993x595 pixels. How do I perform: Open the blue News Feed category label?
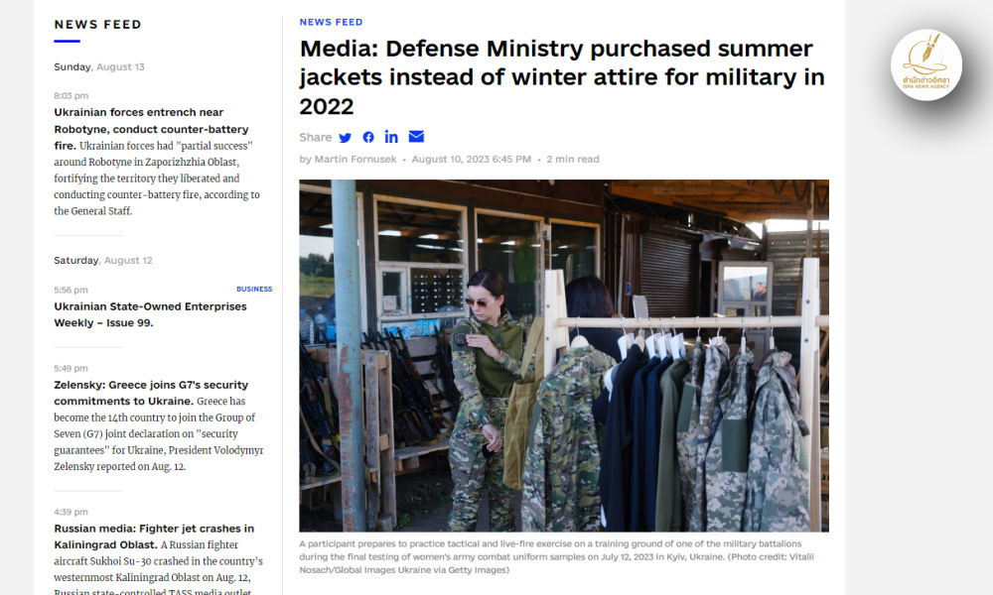coord(332,22)
